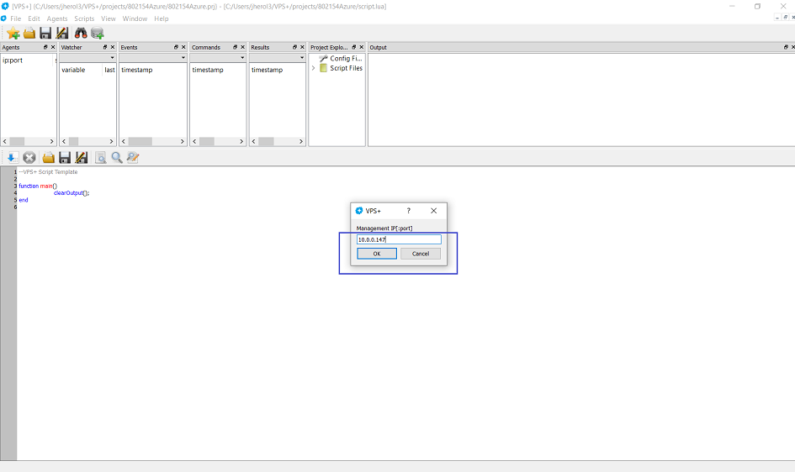This screenshot has width=795, height=472.
Task: Close the Watcher panel
Action: tap(112, 48)
